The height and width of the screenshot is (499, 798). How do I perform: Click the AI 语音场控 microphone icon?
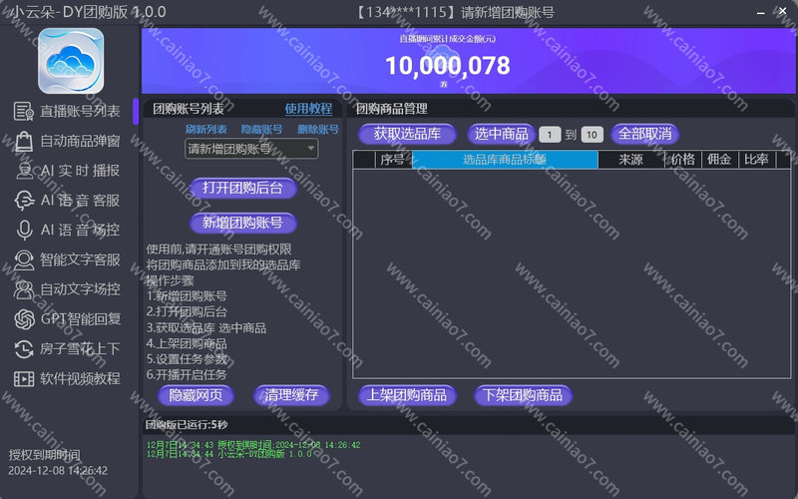click(24, 230)
